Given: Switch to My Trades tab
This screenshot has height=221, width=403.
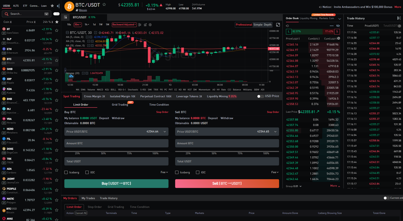Looking at the screenshot, I should [x=88, y=198].
